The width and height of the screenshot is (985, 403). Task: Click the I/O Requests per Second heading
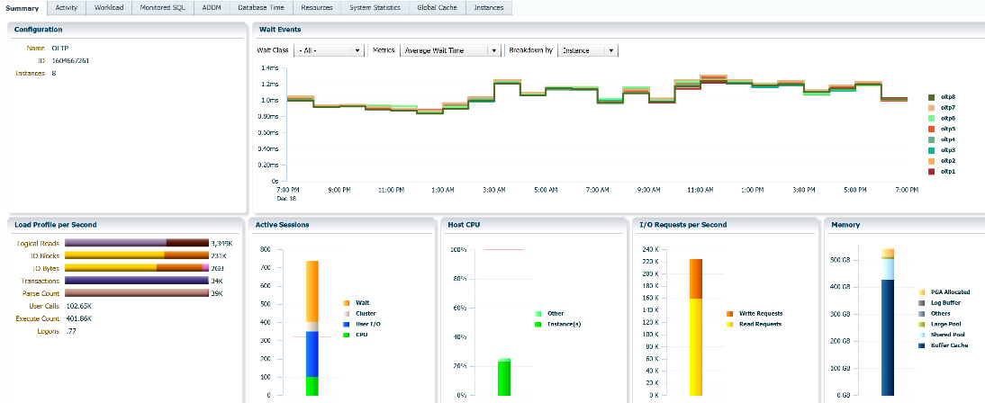pos(682,224)
